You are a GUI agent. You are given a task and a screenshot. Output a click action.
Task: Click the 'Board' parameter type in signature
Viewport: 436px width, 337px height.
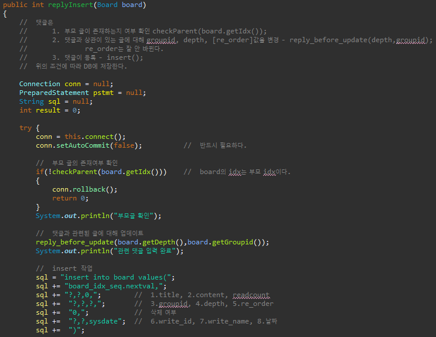coord(107,5)
